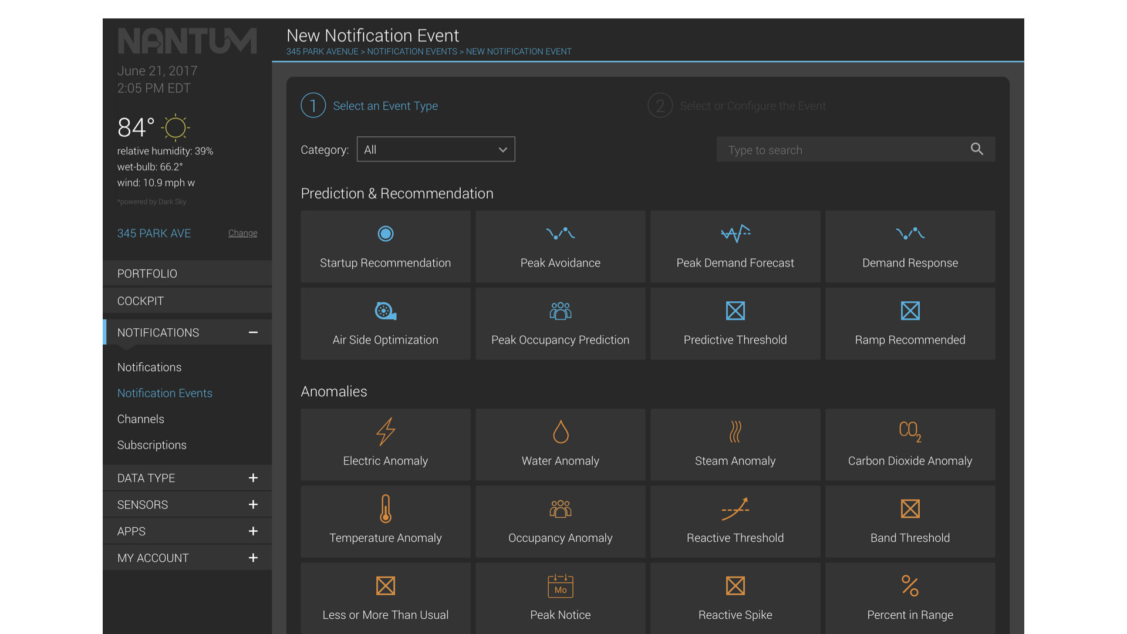Viewport: 1127px width, 634px height.
Task: Click the Steam Anomaly icon
Action: [735, 431]
